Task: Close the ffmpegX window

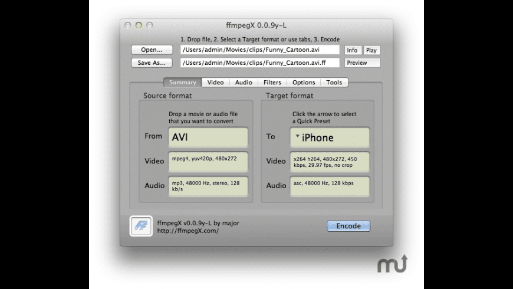Action: pyautogui.click(x=128, y=25)
